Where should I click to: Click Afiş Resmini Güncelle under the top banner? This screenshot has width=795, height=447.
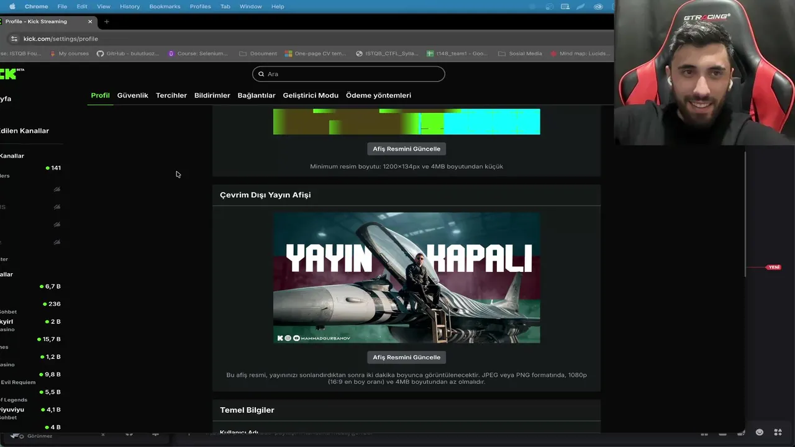click(x=406, y=149)
